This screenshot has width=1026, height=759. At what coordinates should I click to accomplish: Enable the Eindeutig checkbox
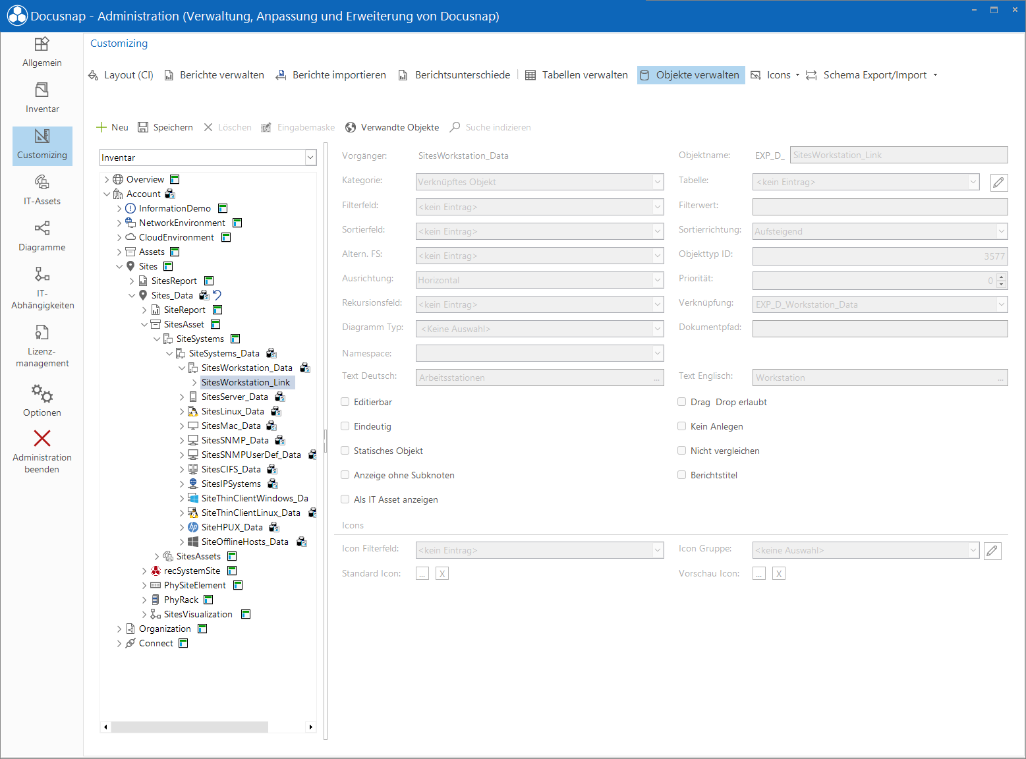pyautogui.click(x=345, y=426)
